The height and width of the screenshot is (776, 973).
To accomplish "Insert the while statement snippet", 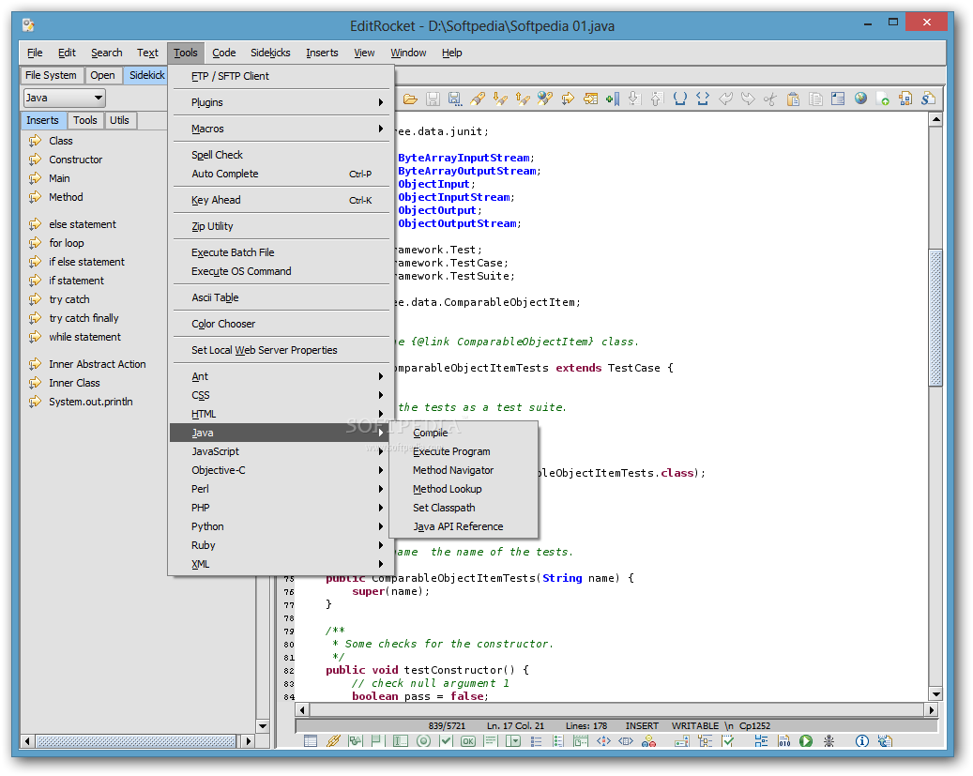I will coord(85,337).
